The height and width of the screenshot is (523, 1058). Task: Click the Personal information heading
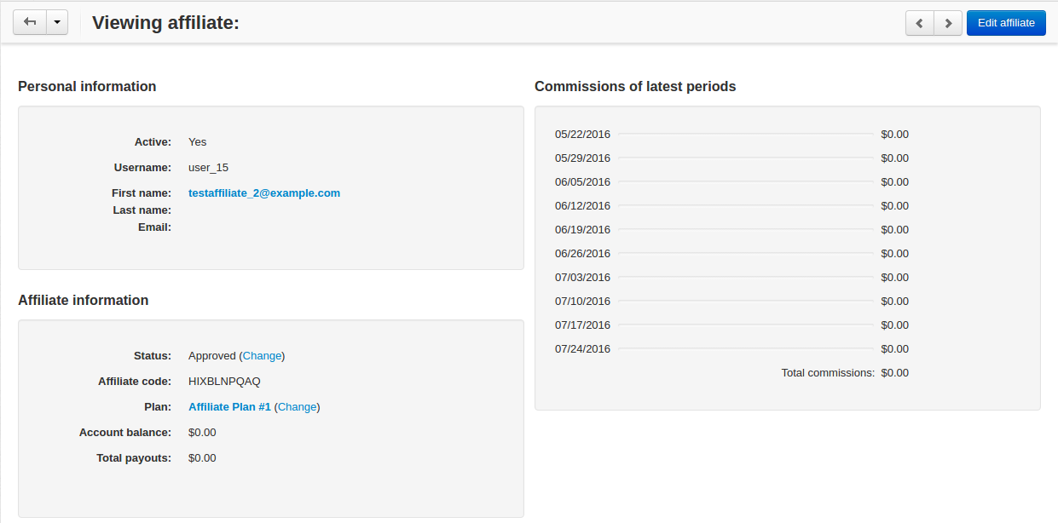pyautogui.click(x=87, y=86)
